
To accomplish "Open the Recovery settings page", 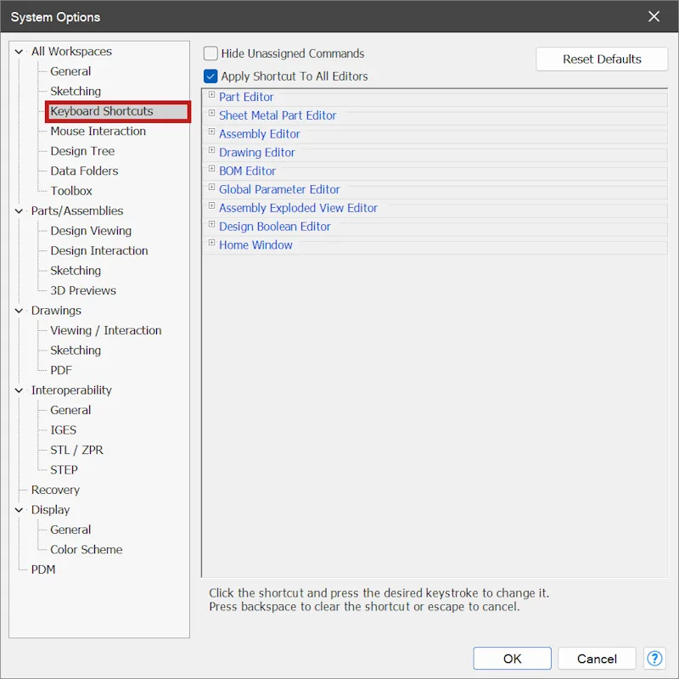I will pos(55,490).
